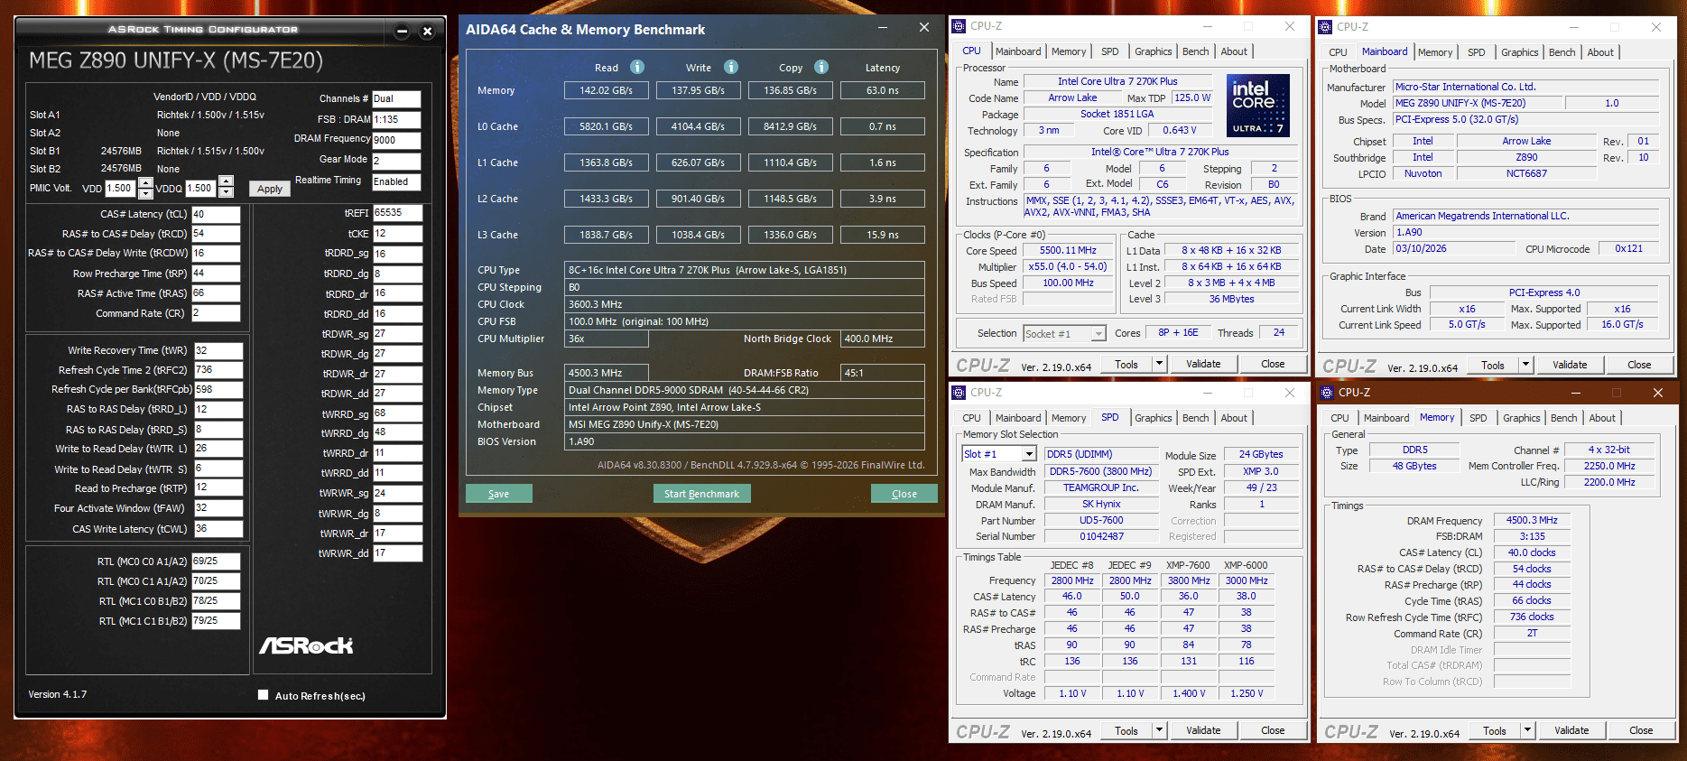
Task: Click the CPU-Z title icon in the CPU tab window
Action: (x=959, y=26)
